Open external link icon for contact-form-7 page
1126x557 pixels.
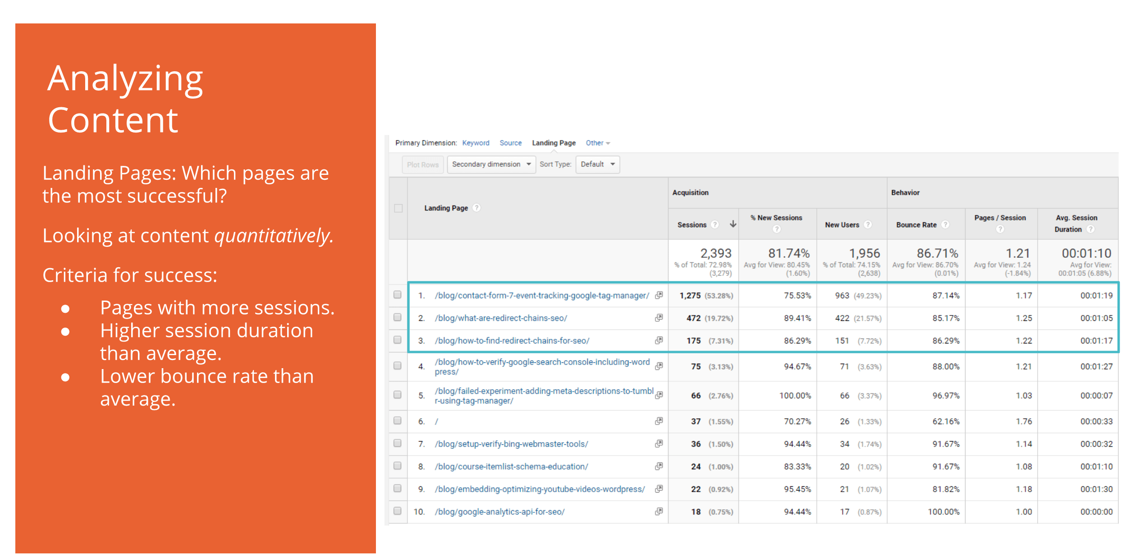pos(659,295)
